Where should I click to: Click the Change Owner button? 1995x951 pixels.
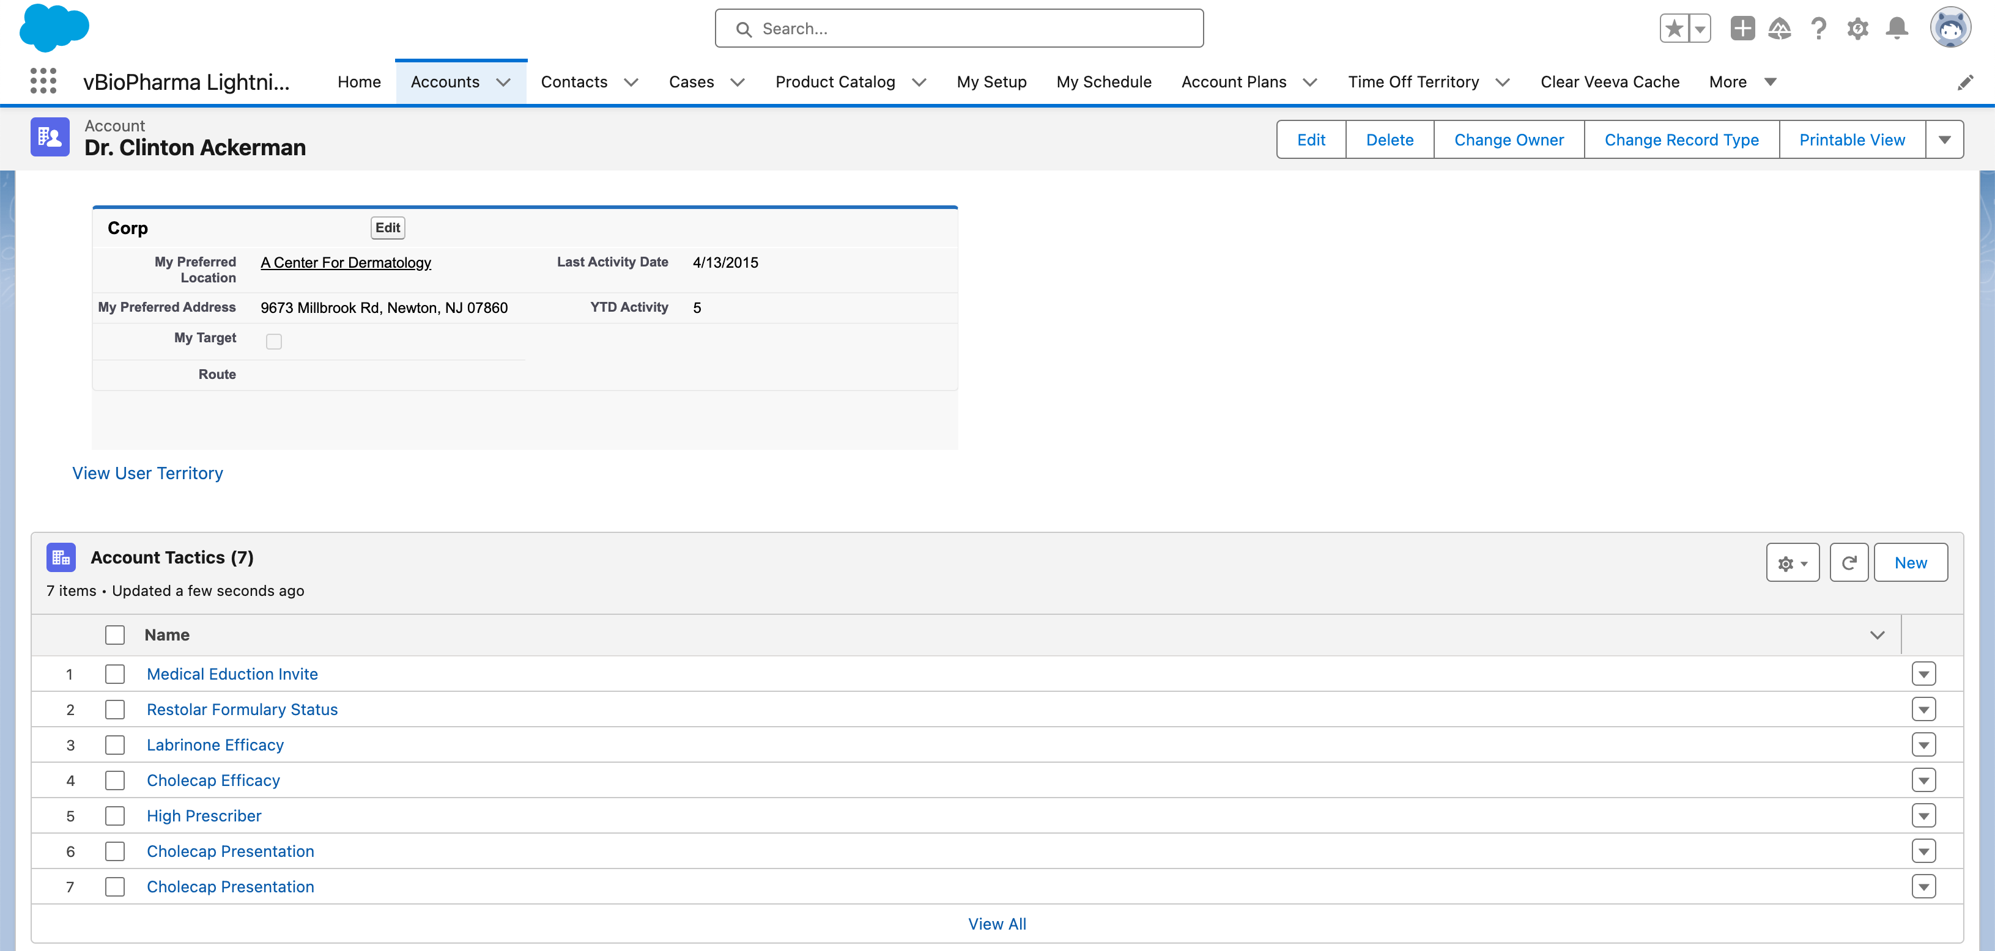[x=1508, y=140]
